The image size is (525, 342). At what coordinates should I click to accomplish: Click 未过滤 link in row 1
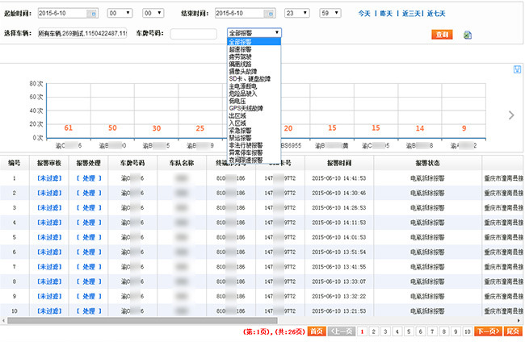(x=49, y=178)
